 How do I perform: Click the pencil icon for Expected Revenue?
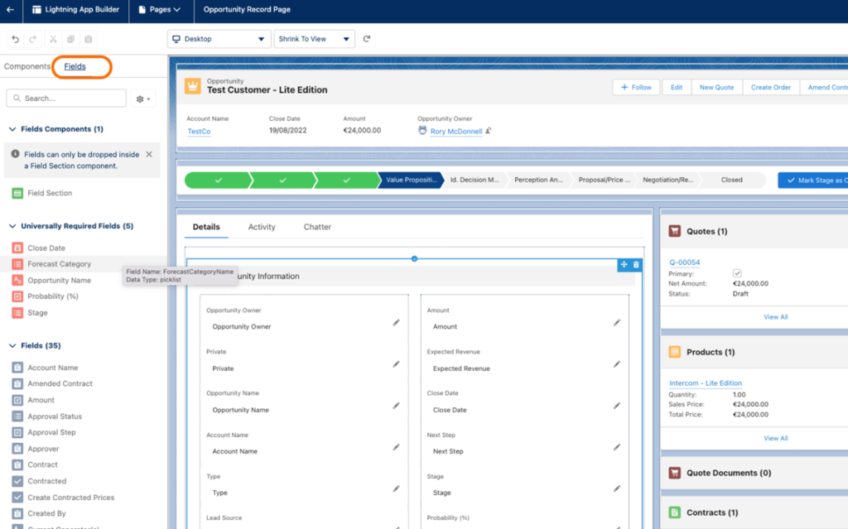click(617, 364)
